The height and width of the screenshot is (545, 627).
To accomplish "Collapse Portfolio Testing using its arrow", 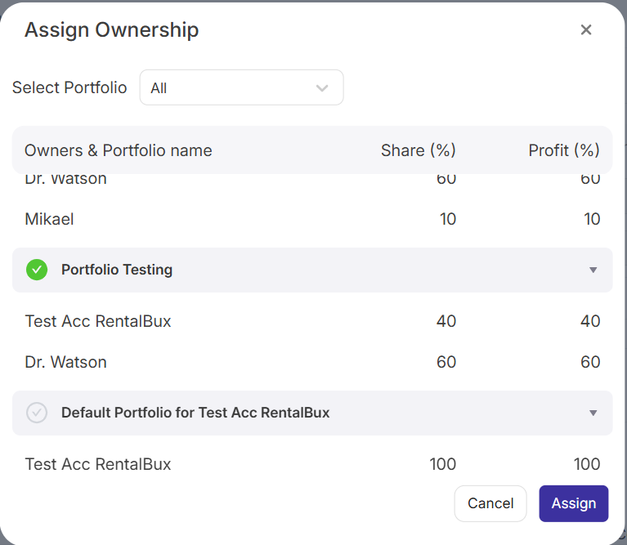I will 593,270.
